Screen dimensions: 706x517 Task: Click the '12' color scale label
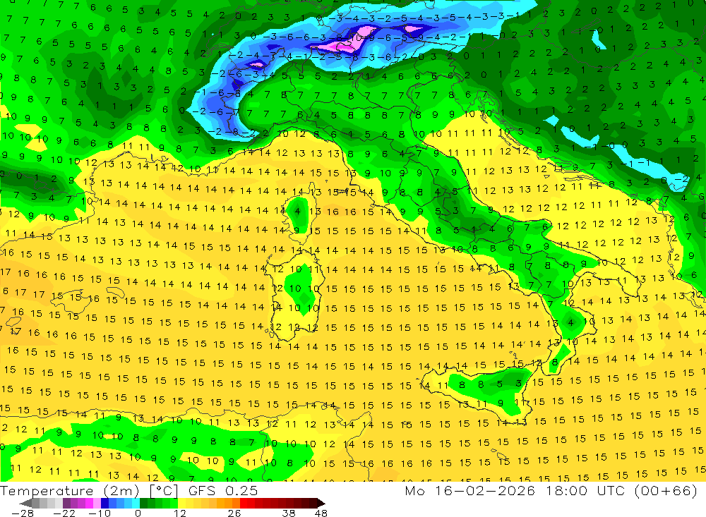point(180,513)
